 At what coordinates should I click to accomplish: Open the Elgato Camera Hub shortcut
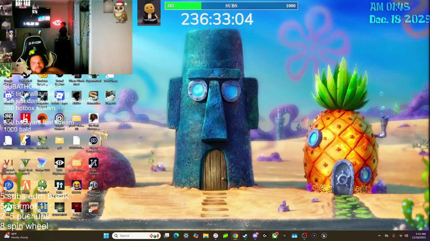(93, 144)
